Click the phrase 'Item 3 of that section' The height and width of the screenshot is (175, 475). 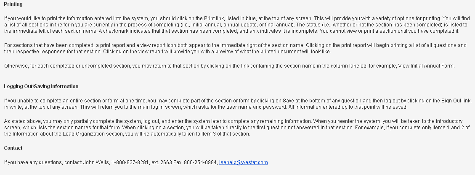pos(226,134)
